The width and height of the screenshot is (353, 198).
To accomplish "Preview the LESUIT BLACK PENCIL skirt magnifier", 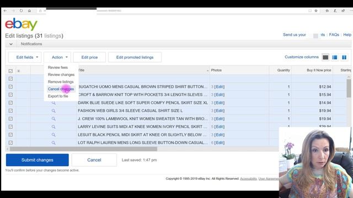I will click(54, 135).
